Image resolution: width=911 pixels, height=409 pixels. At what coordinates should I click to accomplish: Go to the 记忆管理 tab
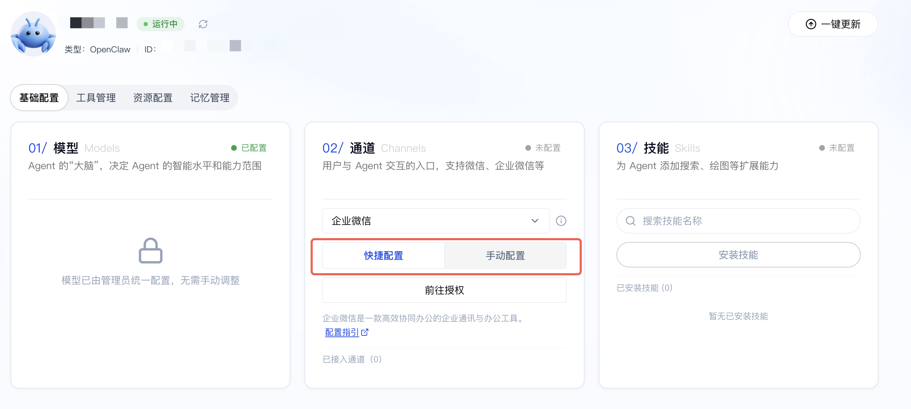(x=210, y=98)
